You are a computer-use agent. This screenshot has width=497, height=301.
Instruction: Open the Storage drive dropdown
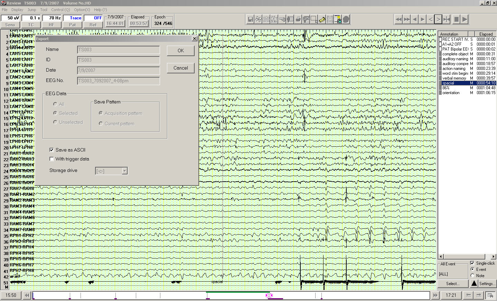[x=124, y=171]
